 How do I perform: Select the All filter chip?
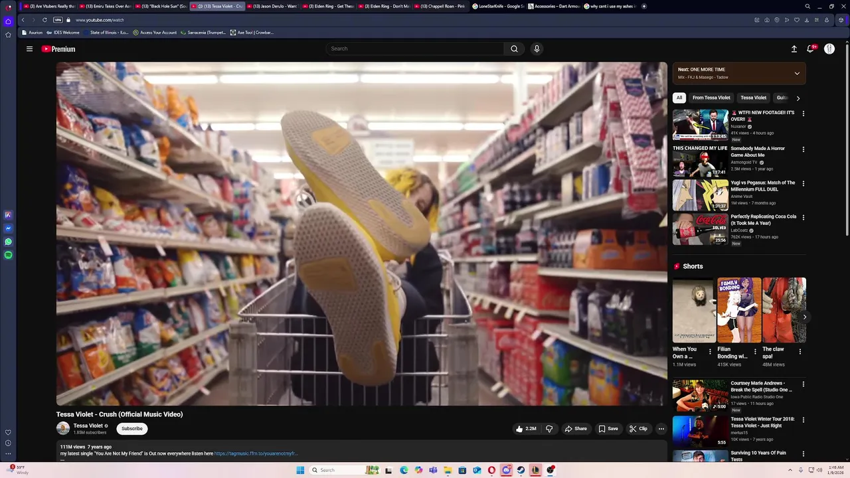[x=679, y=98]
